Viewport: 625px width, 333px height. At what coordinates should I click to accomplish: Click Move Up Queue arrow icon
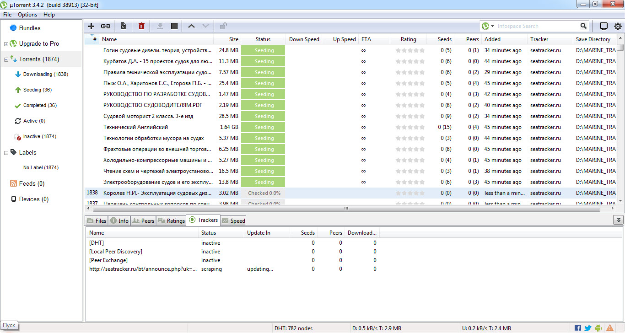click(191, 26)
